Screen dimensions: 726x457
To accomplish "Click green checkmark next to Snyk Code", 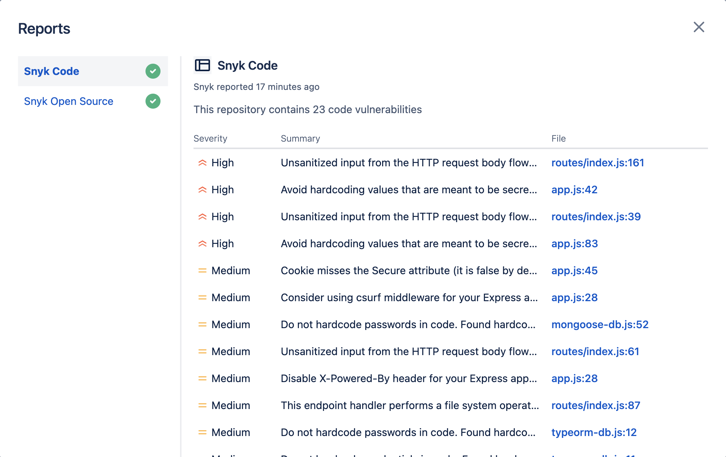I will tap(153, 71).
